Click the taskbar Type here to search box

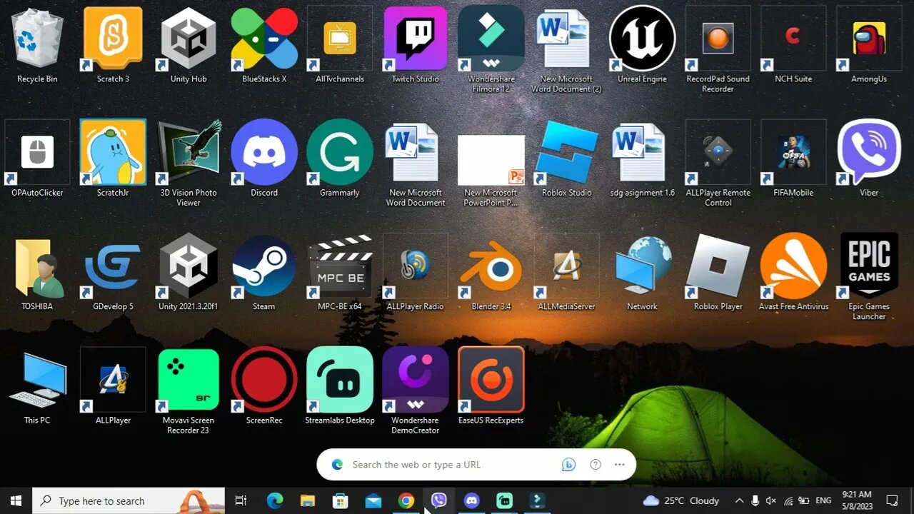[129, 501]
